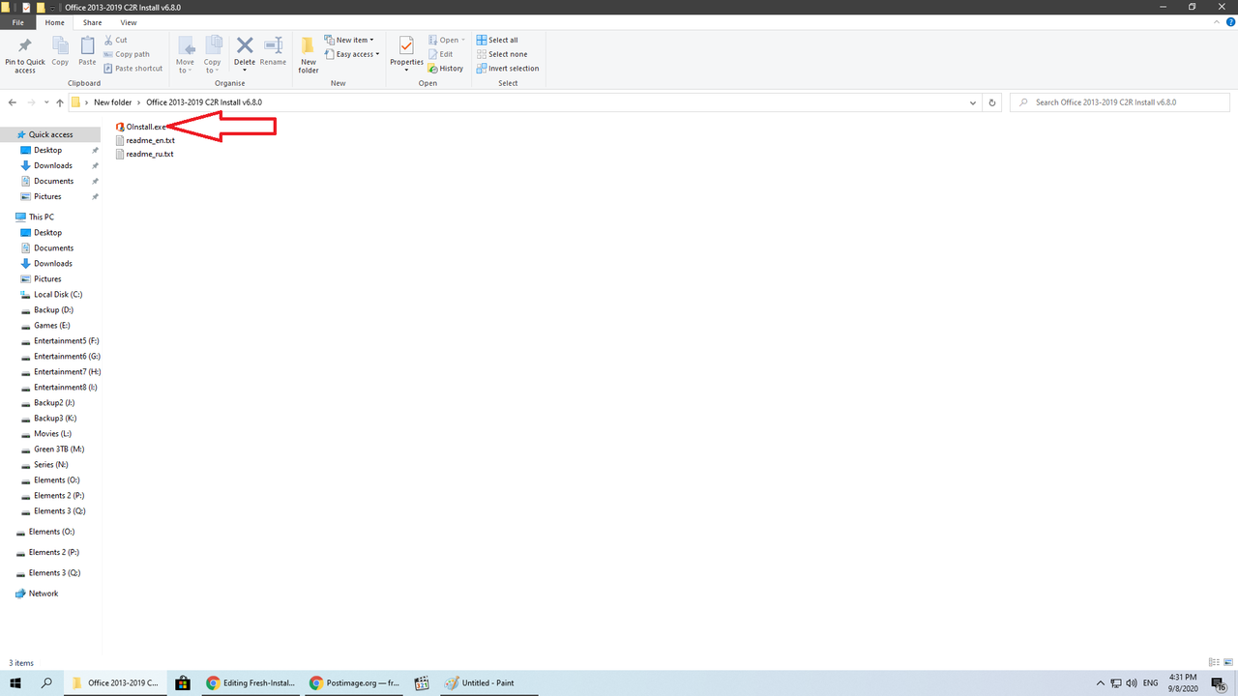The width and height of the screenshot is (1238, 696).
Task: Click the Rename icon in Organise group
Action: click(x=273, y=51)
